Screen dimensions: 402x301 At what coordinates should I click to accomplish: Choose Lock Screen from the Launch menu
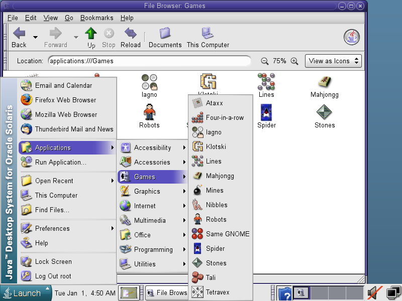67,261
